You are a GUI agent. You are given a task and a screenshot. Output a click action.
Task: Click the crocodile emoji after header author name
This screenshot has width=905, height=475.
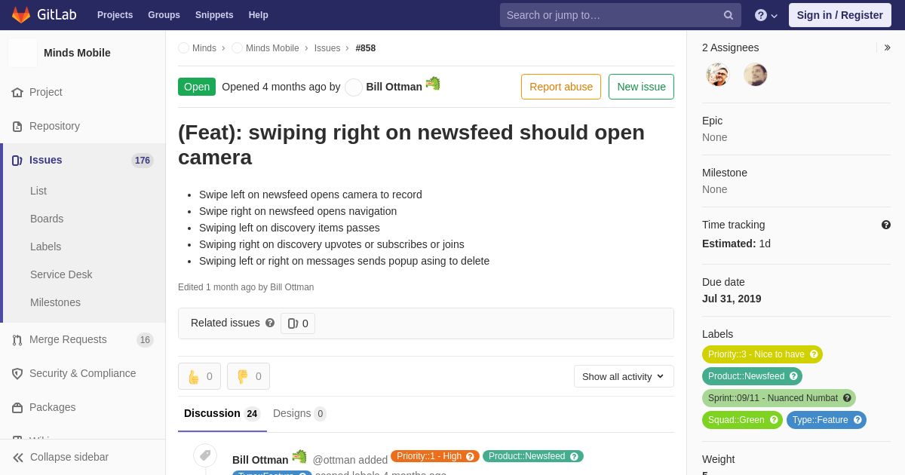tap(433, 84)
